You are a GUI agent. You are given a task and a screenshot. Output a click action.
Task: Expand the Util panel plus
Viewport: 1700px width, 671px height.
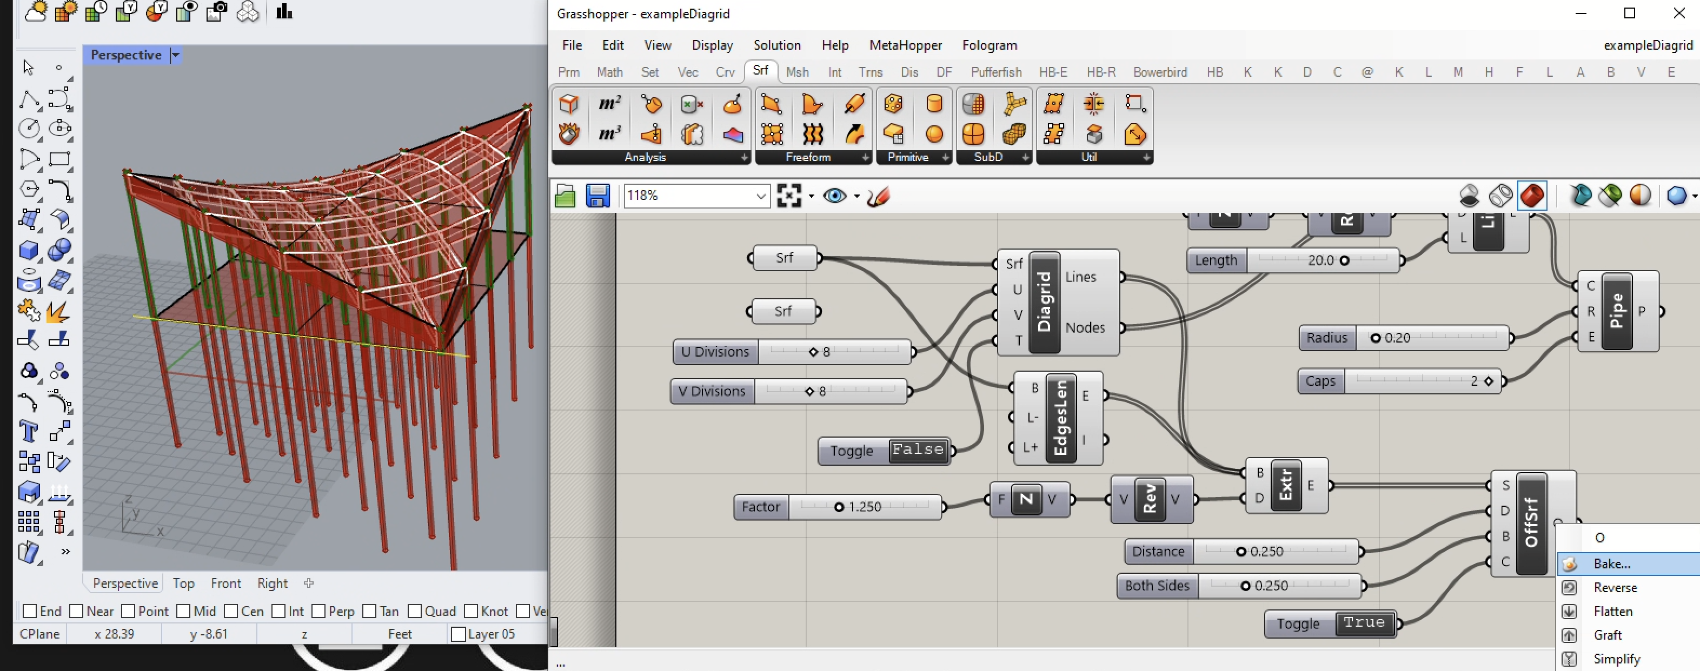click(1146, 158)
